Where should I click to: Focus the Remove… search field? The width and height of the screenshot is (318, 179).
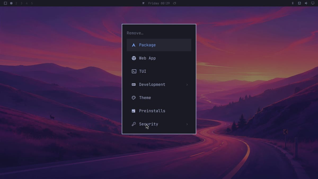pyautogui.click(x=159, y=33)
